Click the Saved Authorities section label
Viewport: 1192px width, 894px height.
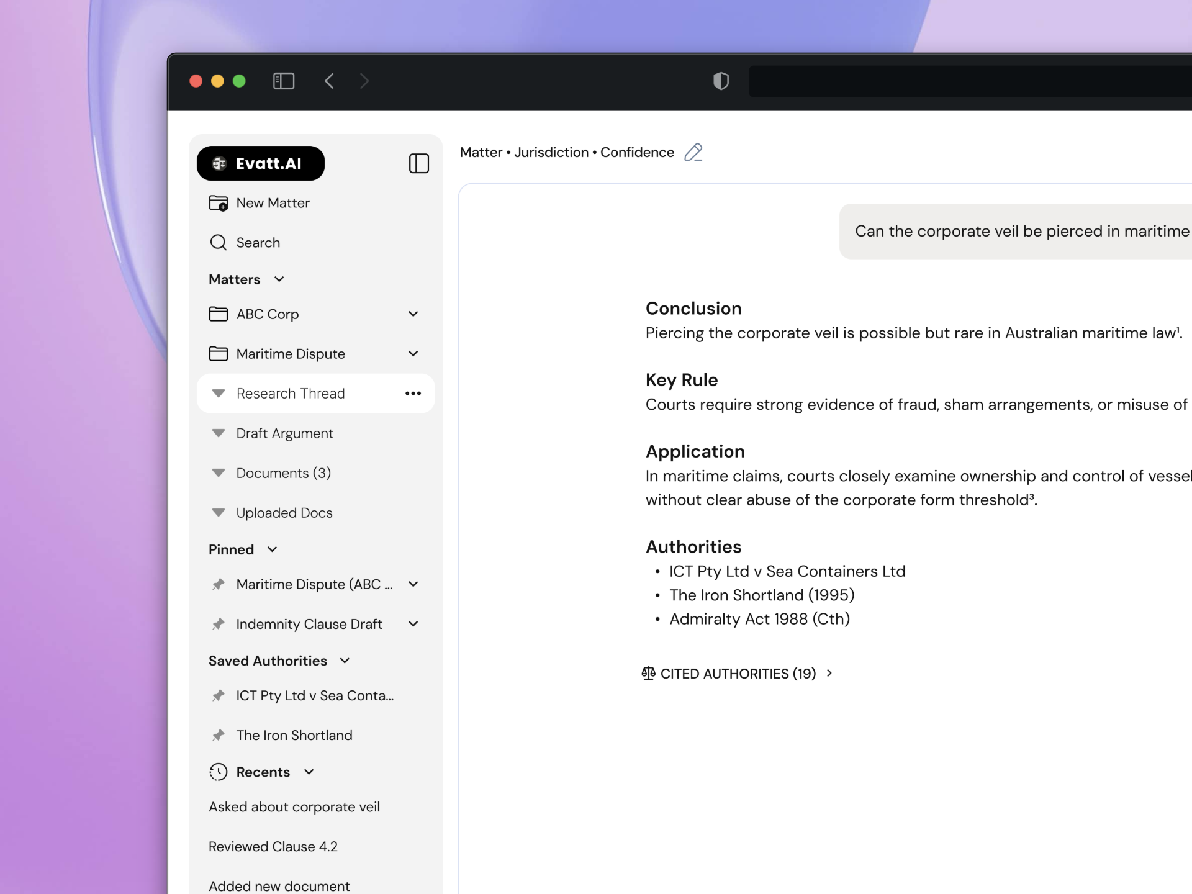tap(268, 661)
